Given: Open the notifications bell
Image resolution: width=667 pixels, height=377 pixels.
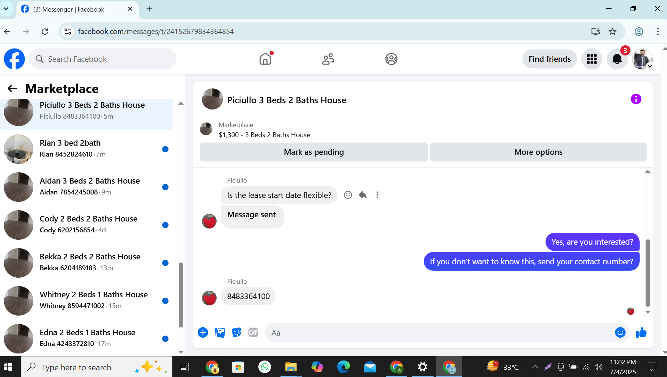Looking at the screenshot, I should pos(617,59).
